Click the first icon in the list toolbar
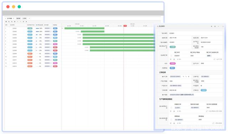The width and height of the screenshot is (228, 134). 6,21
